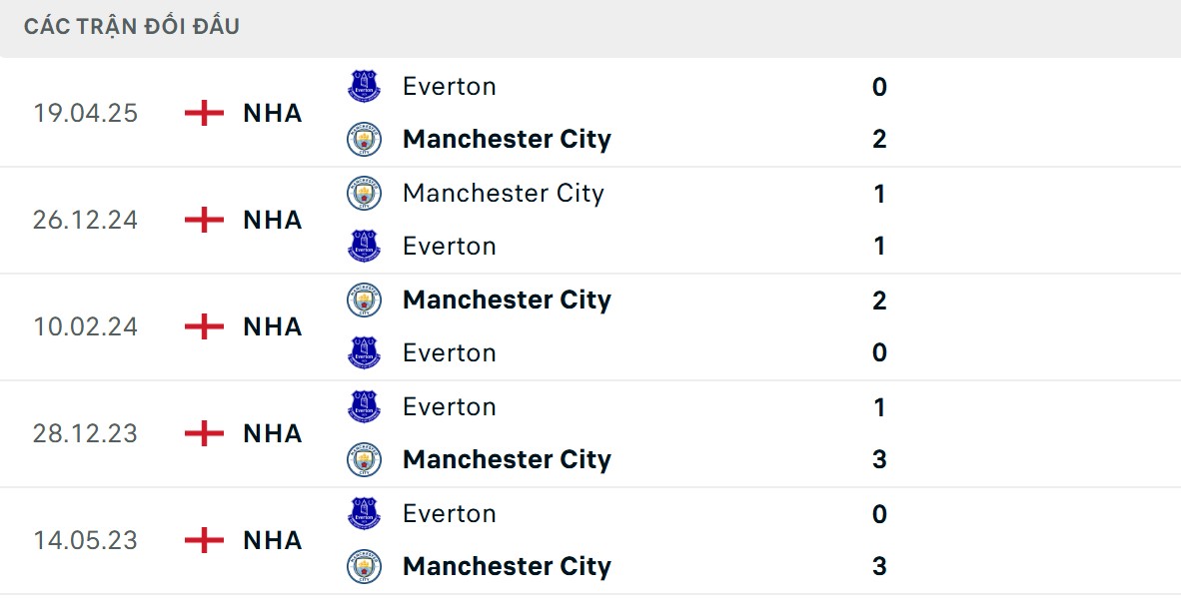
Task: Select the England flag icon next to 26.12.24
Action: tap(203, 220)
